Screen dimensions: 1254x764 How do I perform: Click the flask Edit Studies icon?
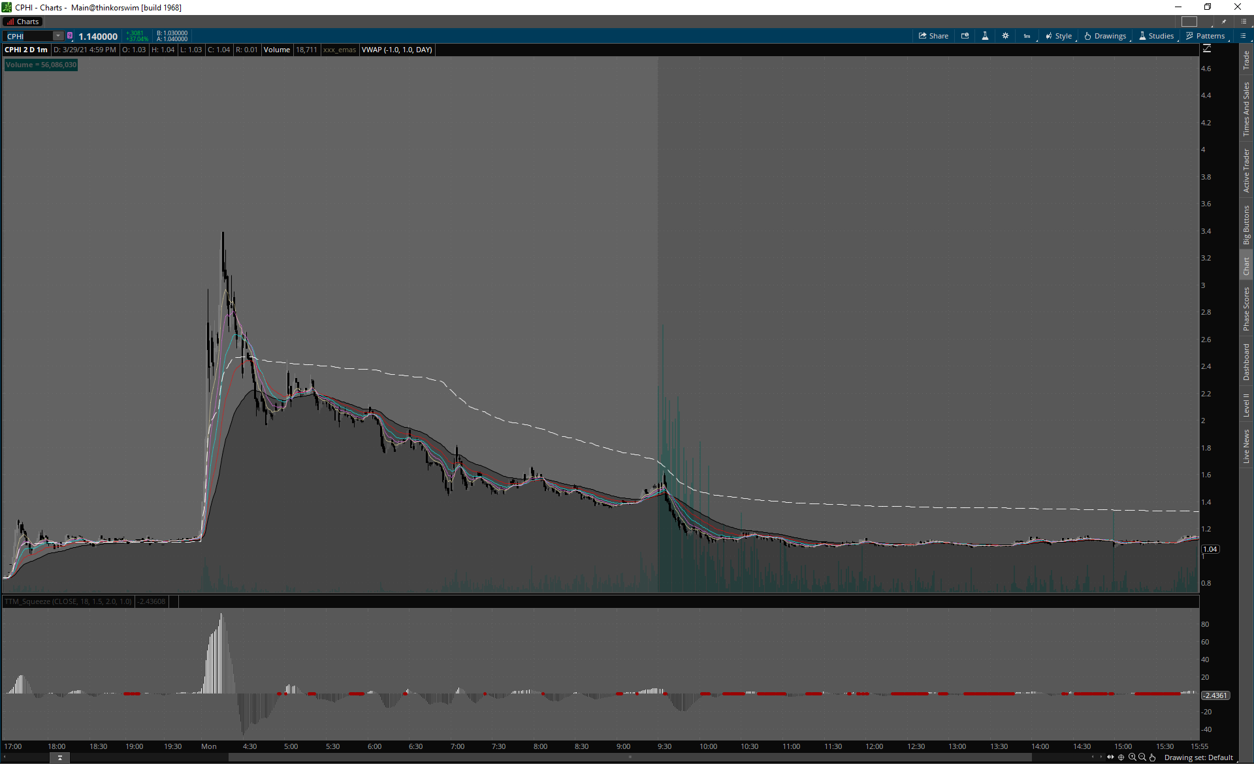(985, 36)
